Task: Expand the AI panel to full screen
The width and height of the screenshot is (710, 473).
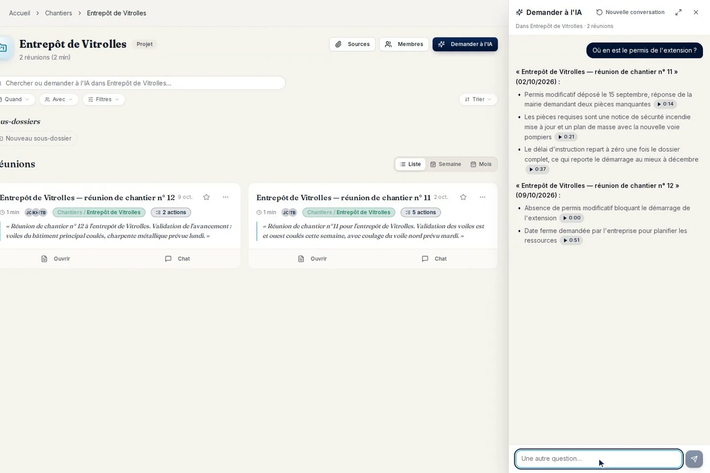Action: pos(678,12)
